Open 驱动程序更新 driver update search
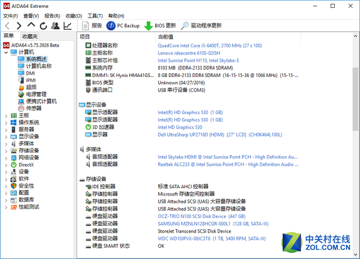 201,26
